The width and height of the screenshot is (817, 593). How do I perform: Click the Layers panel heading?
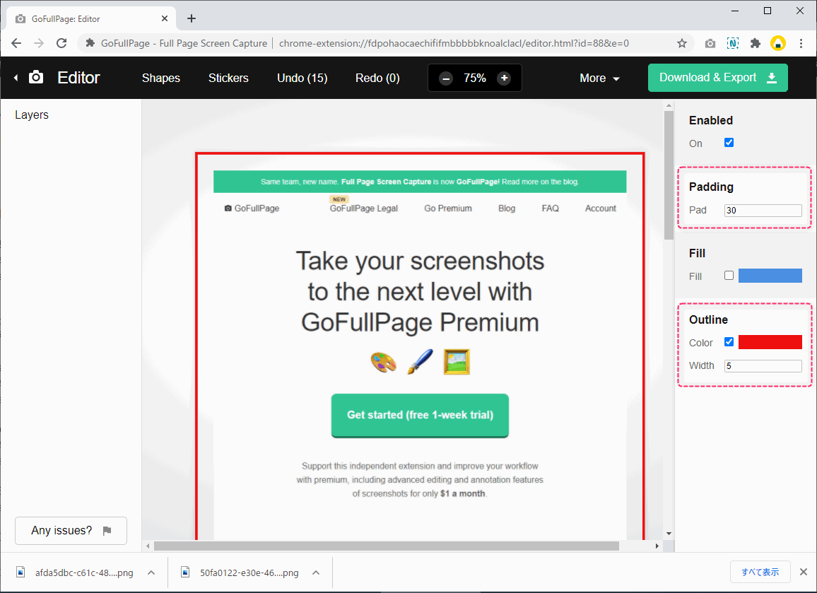(x=32, y=115)
